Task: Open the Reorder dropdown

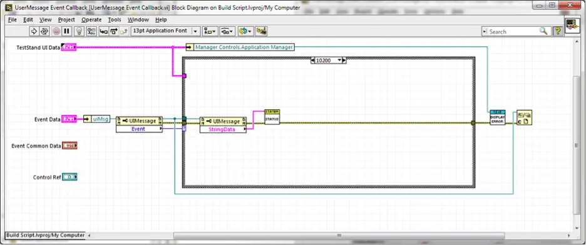Action: [245, 31]
